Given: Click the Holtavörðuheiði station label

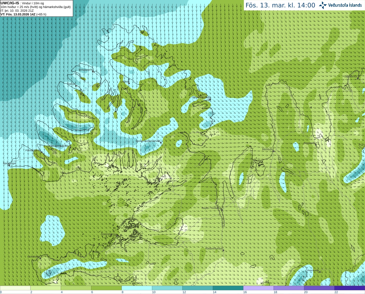Looking at the screenshot, I should pyautogui.click(x=214, y=249).
